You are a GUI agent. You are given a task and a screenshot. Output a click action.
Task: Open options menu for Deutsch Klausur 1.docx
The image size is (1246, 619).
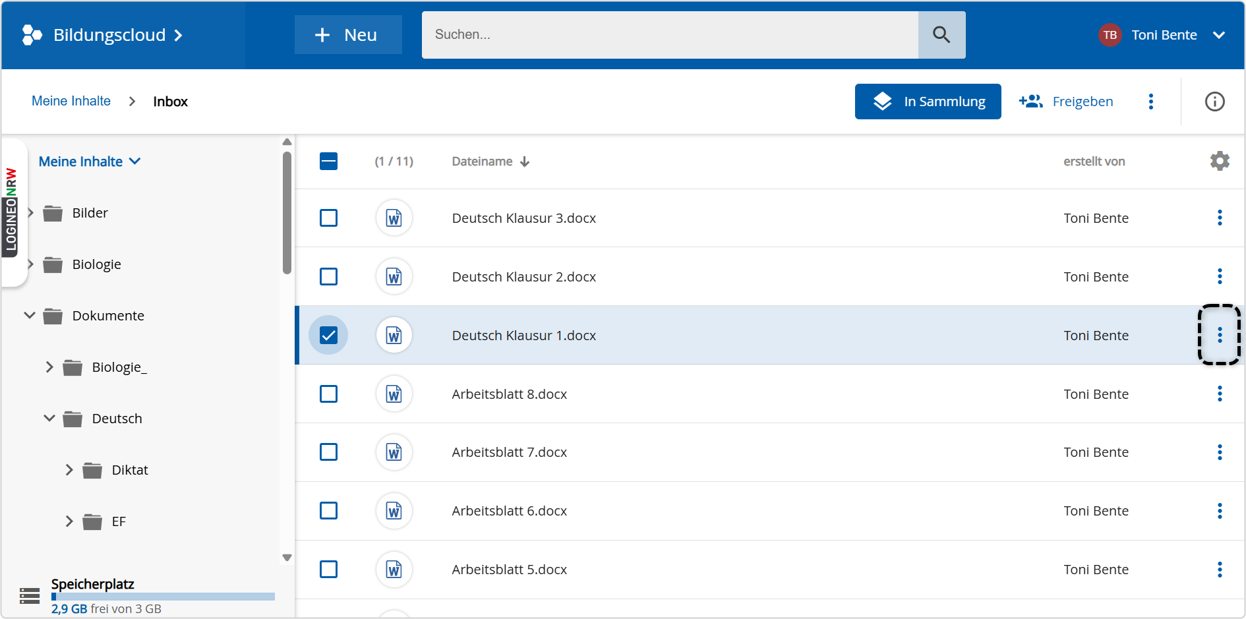[x=1220, y=335]
